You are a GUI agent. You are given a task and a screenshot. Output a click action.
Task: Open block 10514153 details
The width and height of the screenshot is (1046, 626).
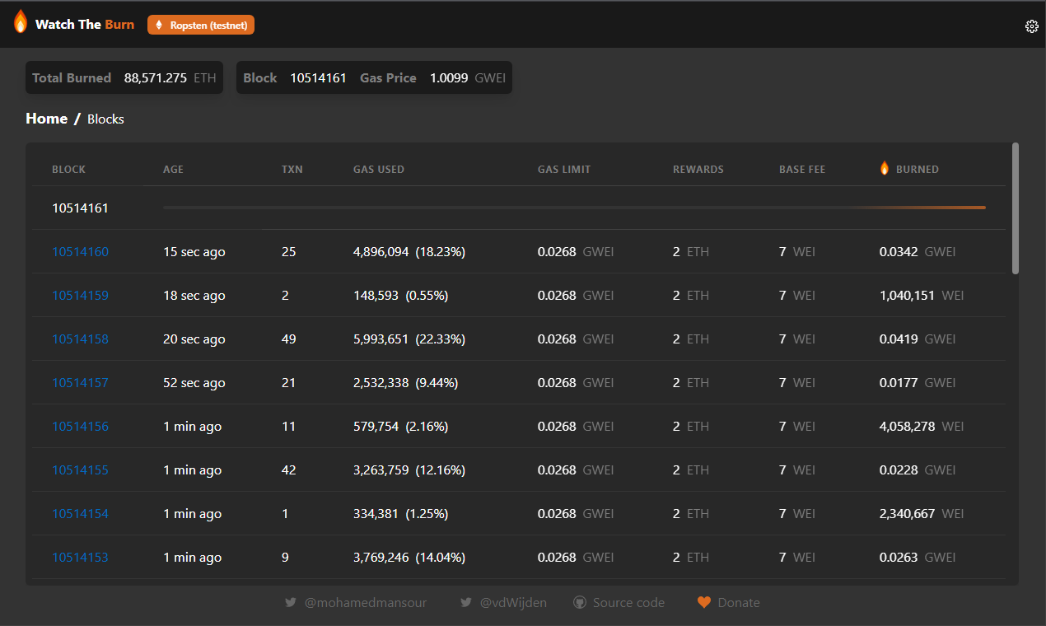coord(80,558)
